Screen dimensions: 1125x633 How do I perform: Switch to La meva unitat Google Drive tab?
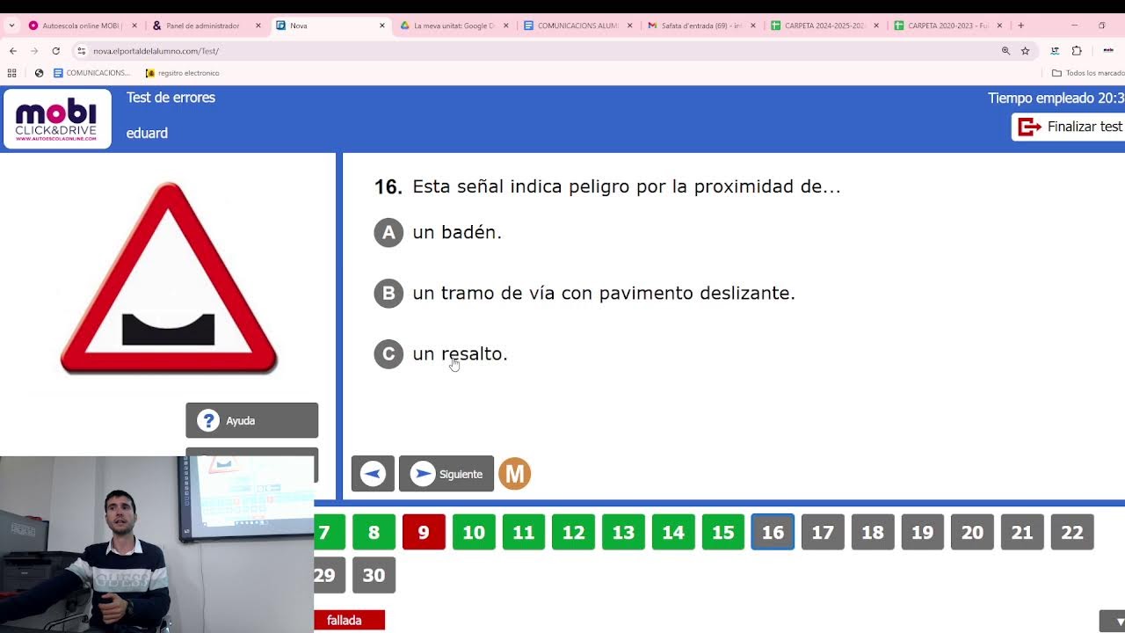[x=454, y=25]
